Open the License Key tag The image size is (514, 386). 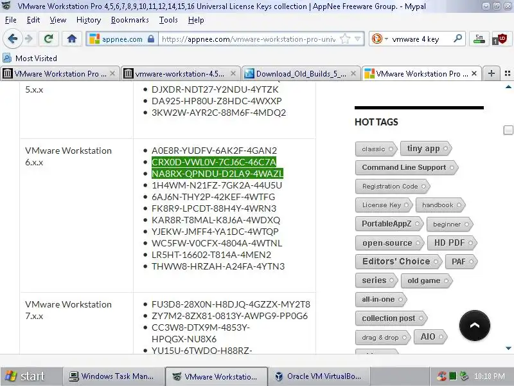point(384,205)
